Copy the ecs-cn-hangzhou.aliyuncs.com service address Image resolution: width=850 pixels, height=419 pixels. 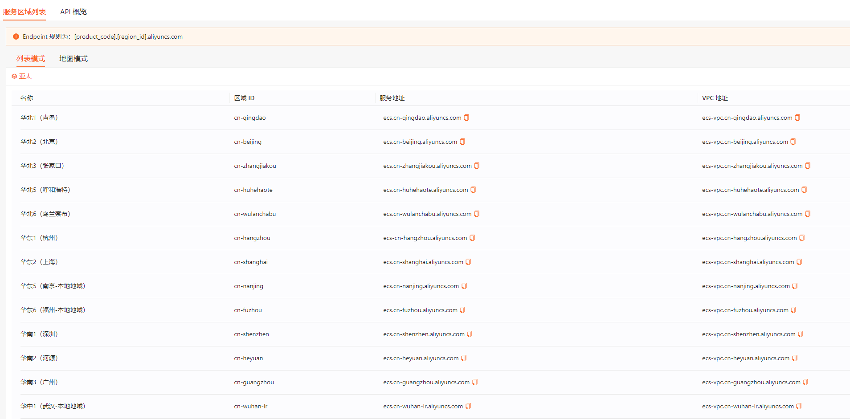coord(472,238)
